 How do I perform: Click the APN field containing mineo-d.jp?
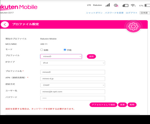click(x=73, y=79)
